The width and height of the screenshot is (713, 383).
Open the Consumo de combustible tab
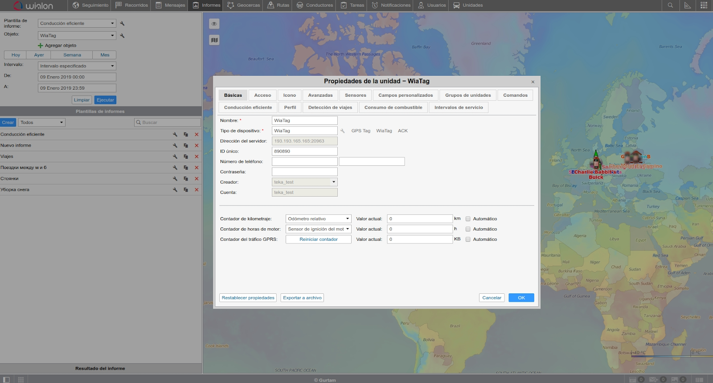393,107
